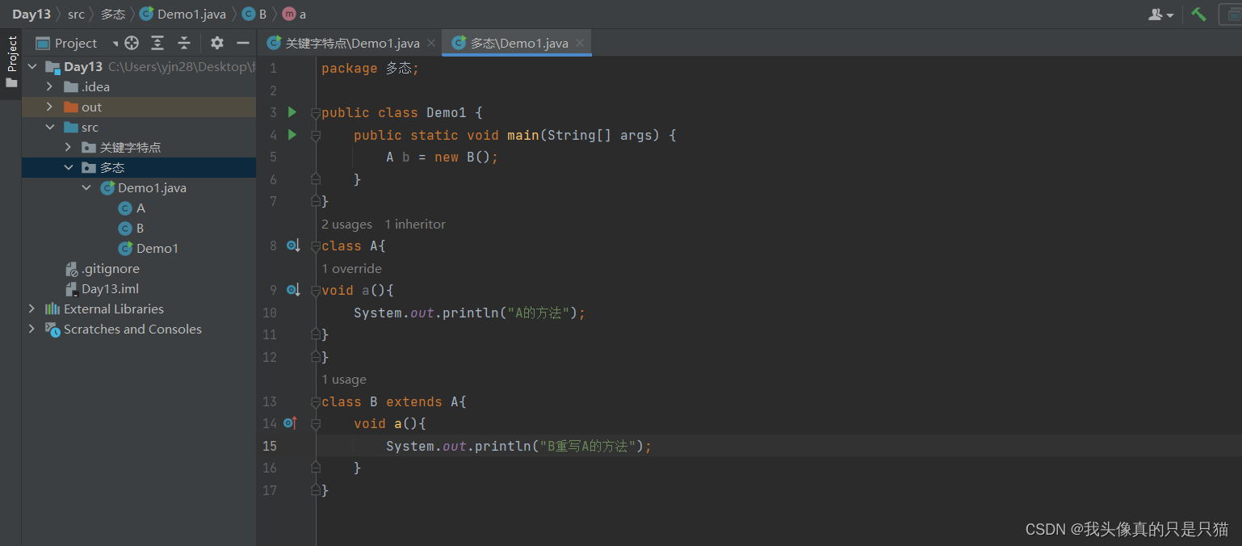Collapse the Demo1.java file node

pos(86,187)
